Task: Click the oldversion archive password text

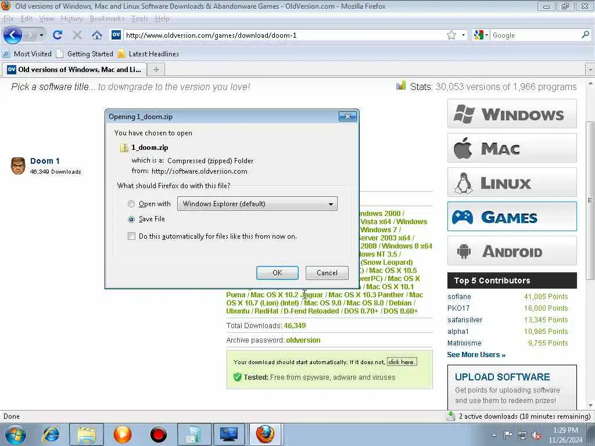Action: [x=303, y=340]
